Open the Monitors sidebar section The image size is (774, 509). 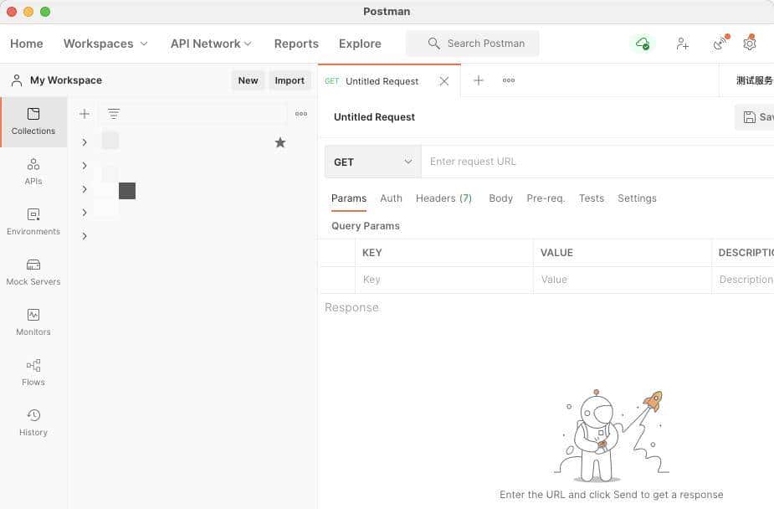[33, 322]
